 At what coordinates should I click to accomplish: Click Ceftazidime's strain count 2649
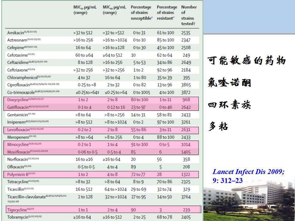click(186, 63)
